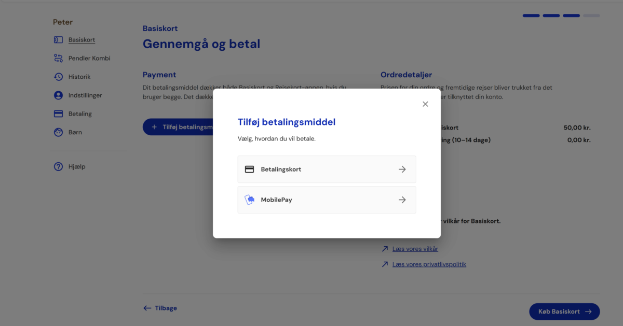Click the last greyed progress step indicator
Image resolution: width=623 pixels, height=326 pixels.
click(591, 16)
